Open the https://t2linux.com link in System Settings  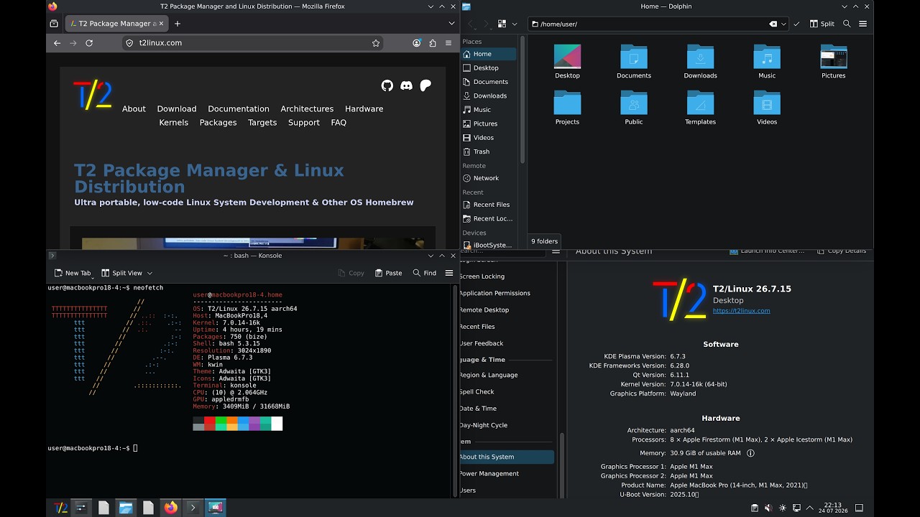(x=741, y=311)
